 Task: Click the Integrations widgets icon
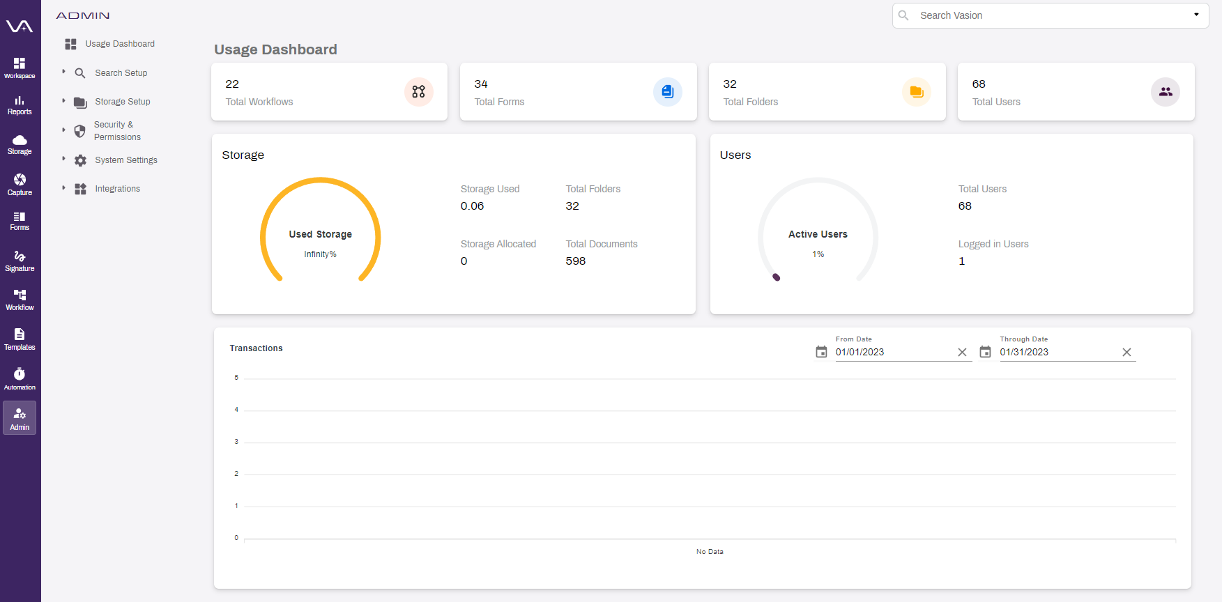[80, 189]
